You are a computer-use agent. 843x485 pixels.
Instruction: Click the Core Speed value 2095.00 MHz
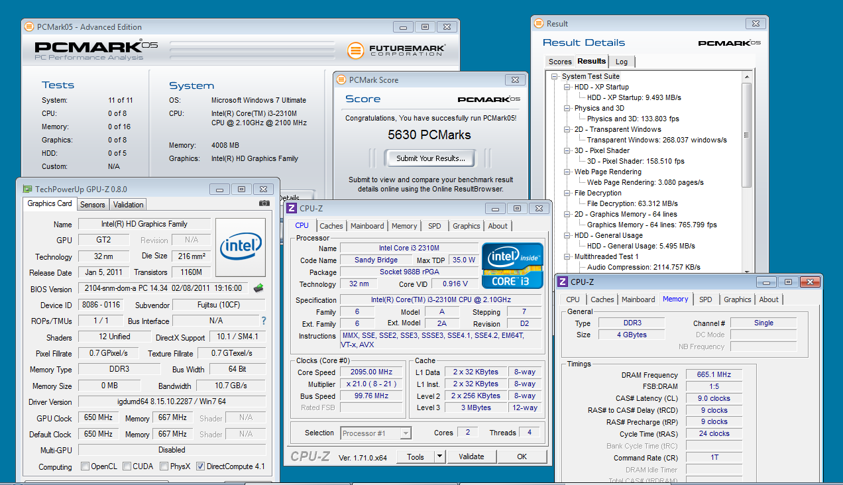[x=372, y=372]
